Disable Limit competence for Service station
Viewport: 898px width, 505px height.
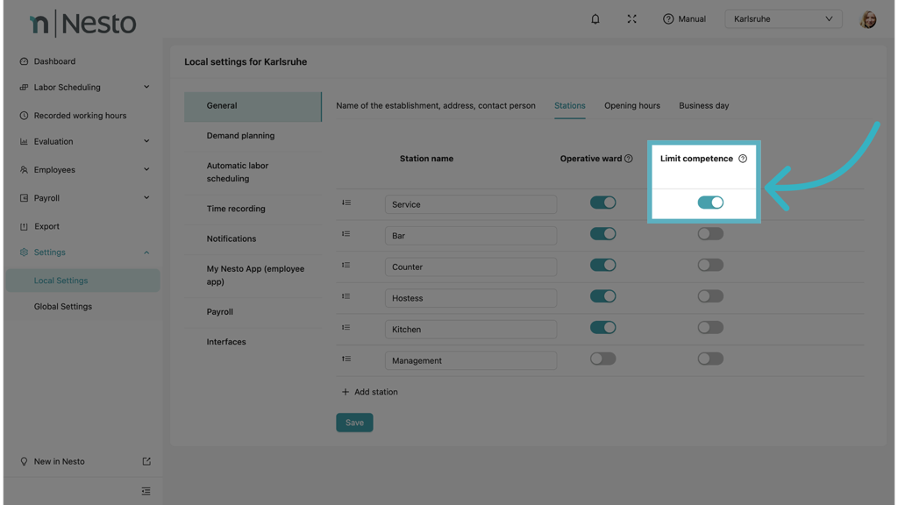click(710, 203)
